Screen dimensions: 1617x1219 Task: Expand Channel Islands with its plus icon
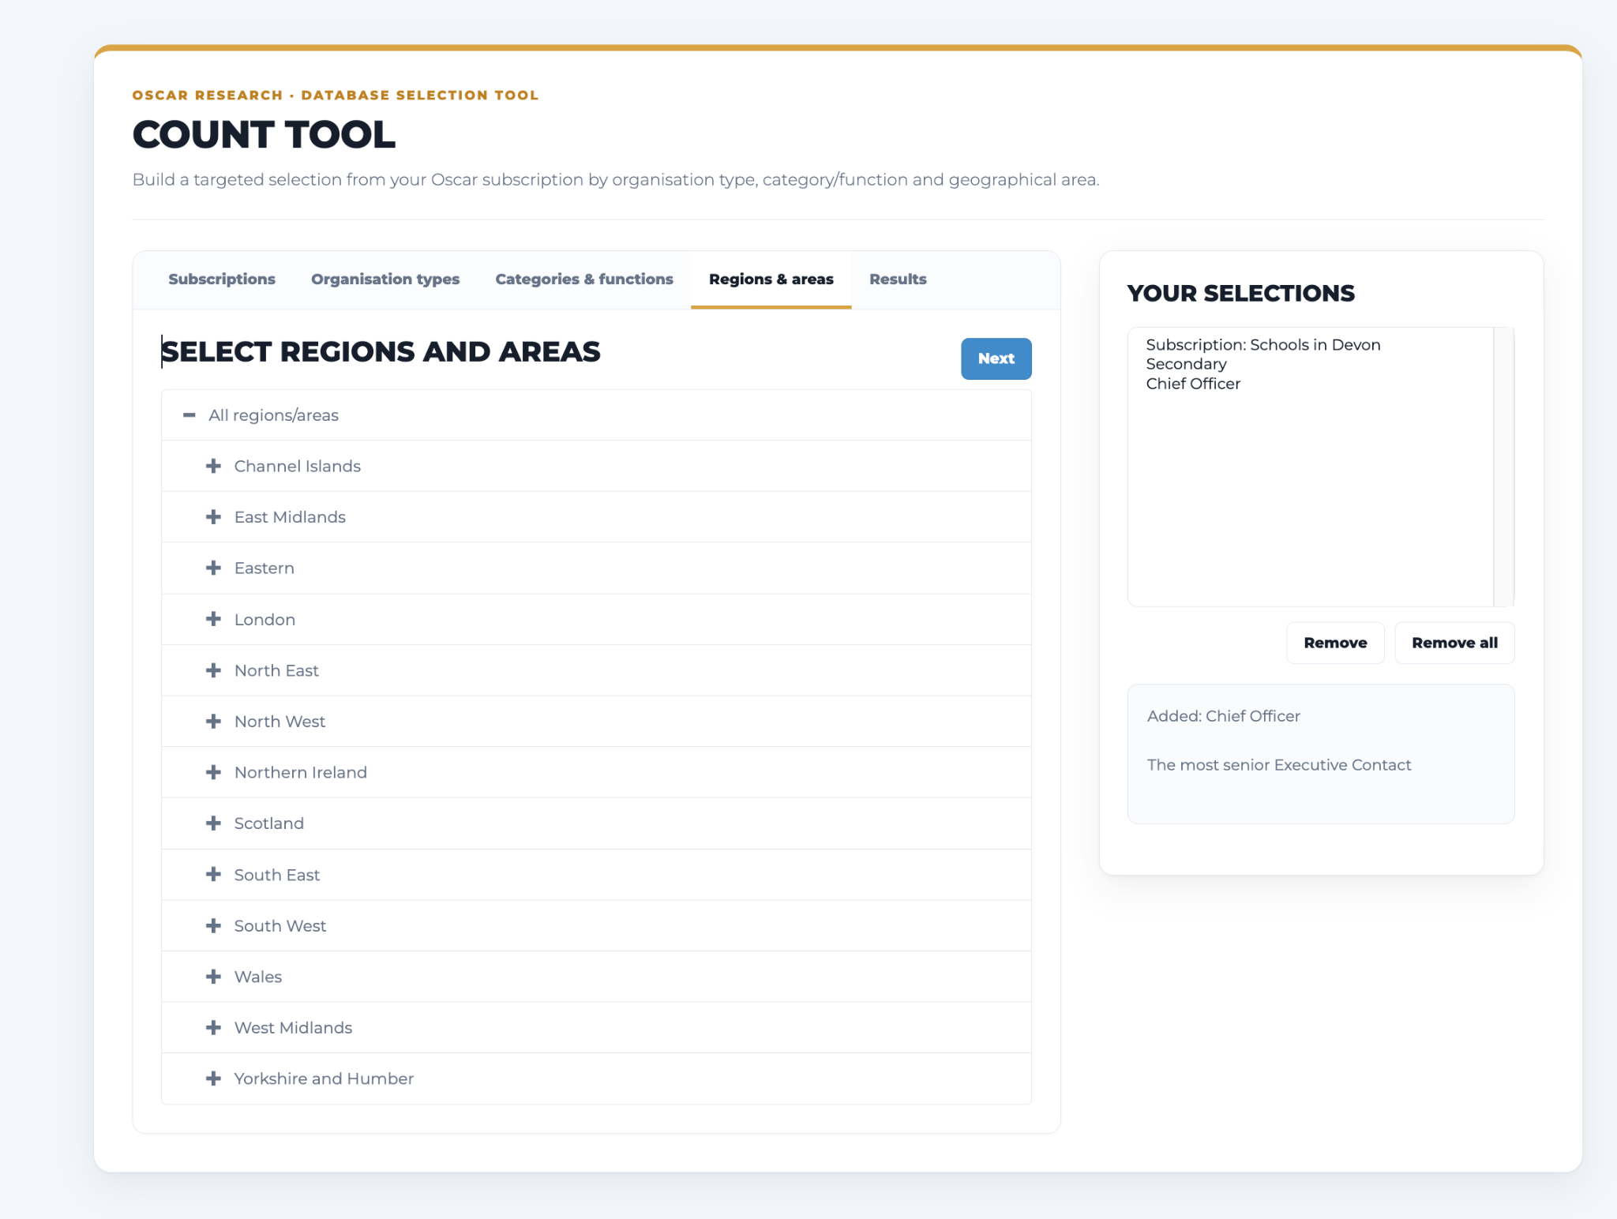pos(213,466)
